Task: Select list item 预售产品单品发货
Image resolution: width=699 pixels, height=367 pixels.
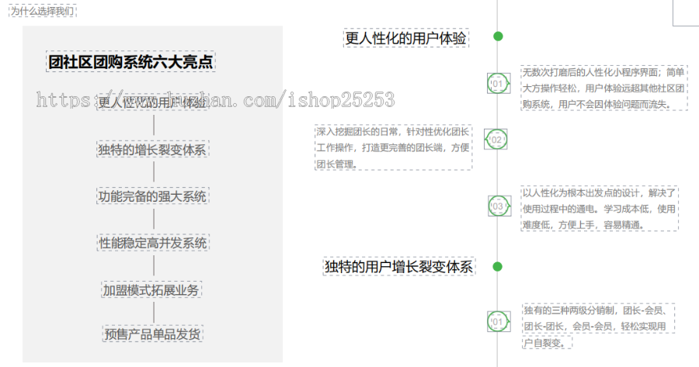Action: (152, 334)
